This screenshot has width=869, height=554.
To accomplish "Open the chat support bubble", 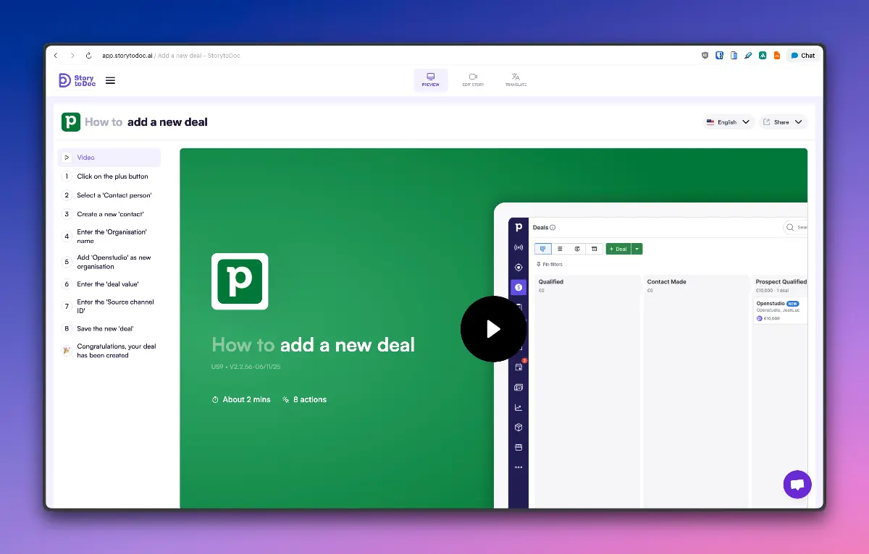I will (x=797, y=485).
